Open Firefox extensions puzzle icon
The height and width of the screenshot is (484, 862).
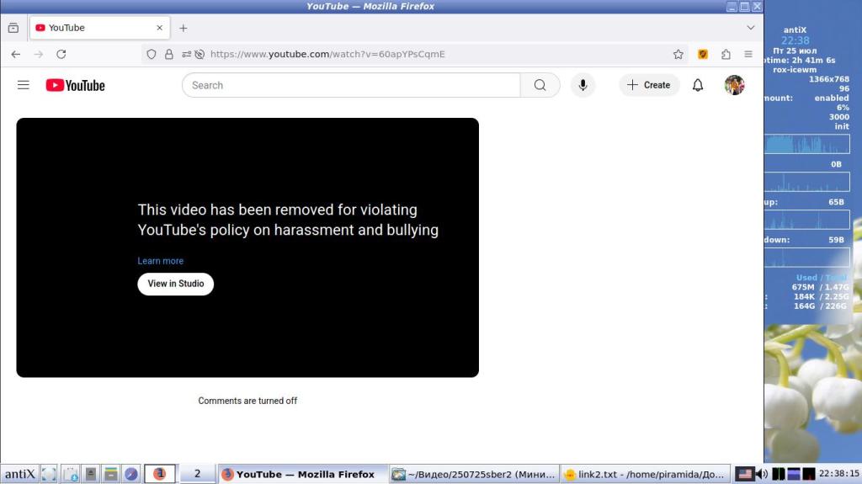[x=726, y=54]
